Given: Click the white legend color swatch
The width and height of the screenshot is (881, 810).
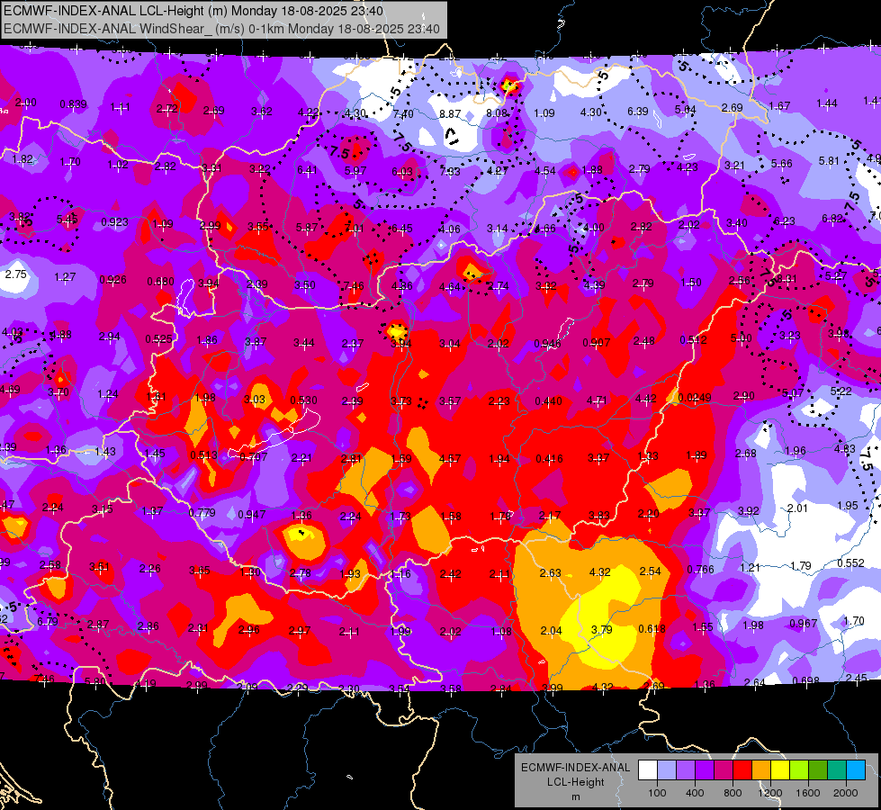Looking at the screenshot, I should point(648,770).
